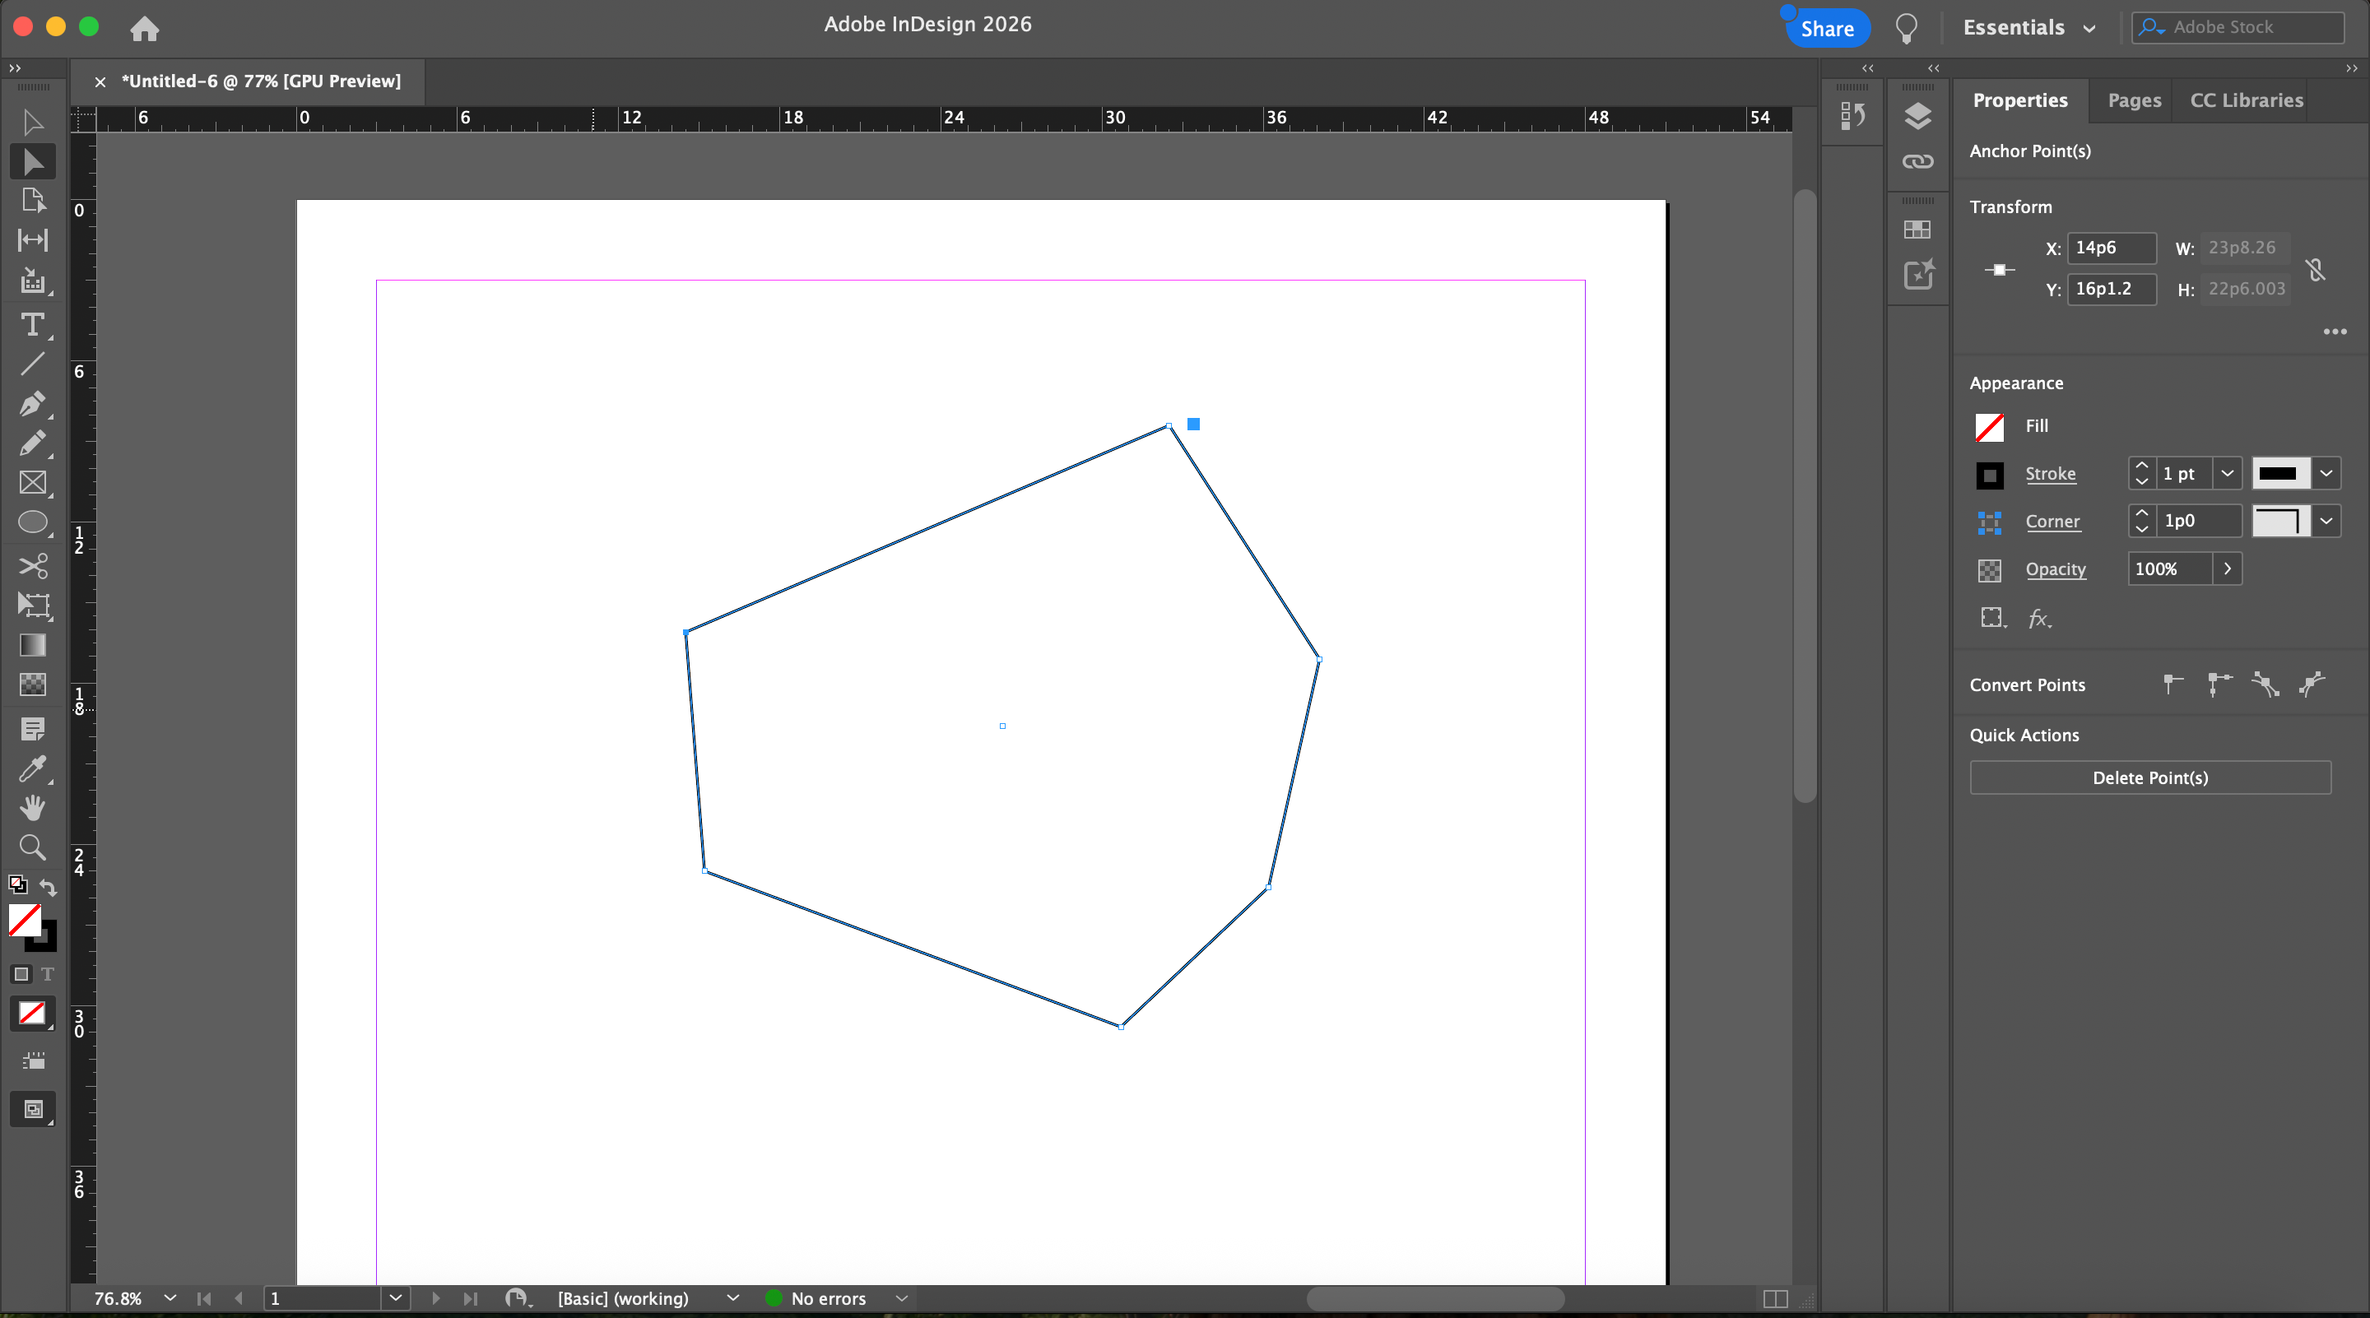The image size is (2370, 1318).
Task: Toggle constrain width and height proportions
Action: (x=2316, y=270)
